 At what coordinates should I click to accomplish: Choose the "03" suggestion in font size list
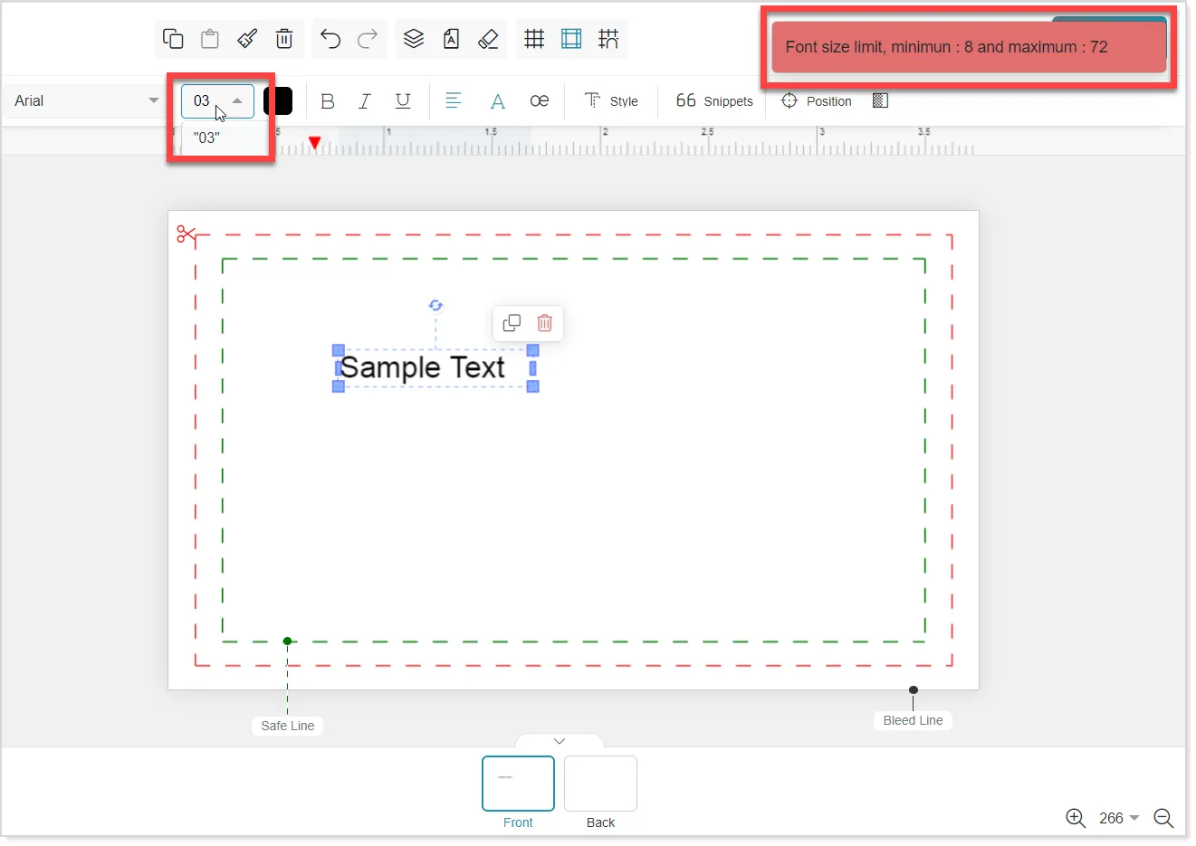(x=207, y=138)
